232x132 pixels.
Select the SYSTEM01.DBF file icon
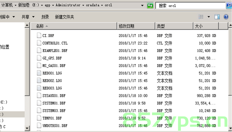click(39, 103)
